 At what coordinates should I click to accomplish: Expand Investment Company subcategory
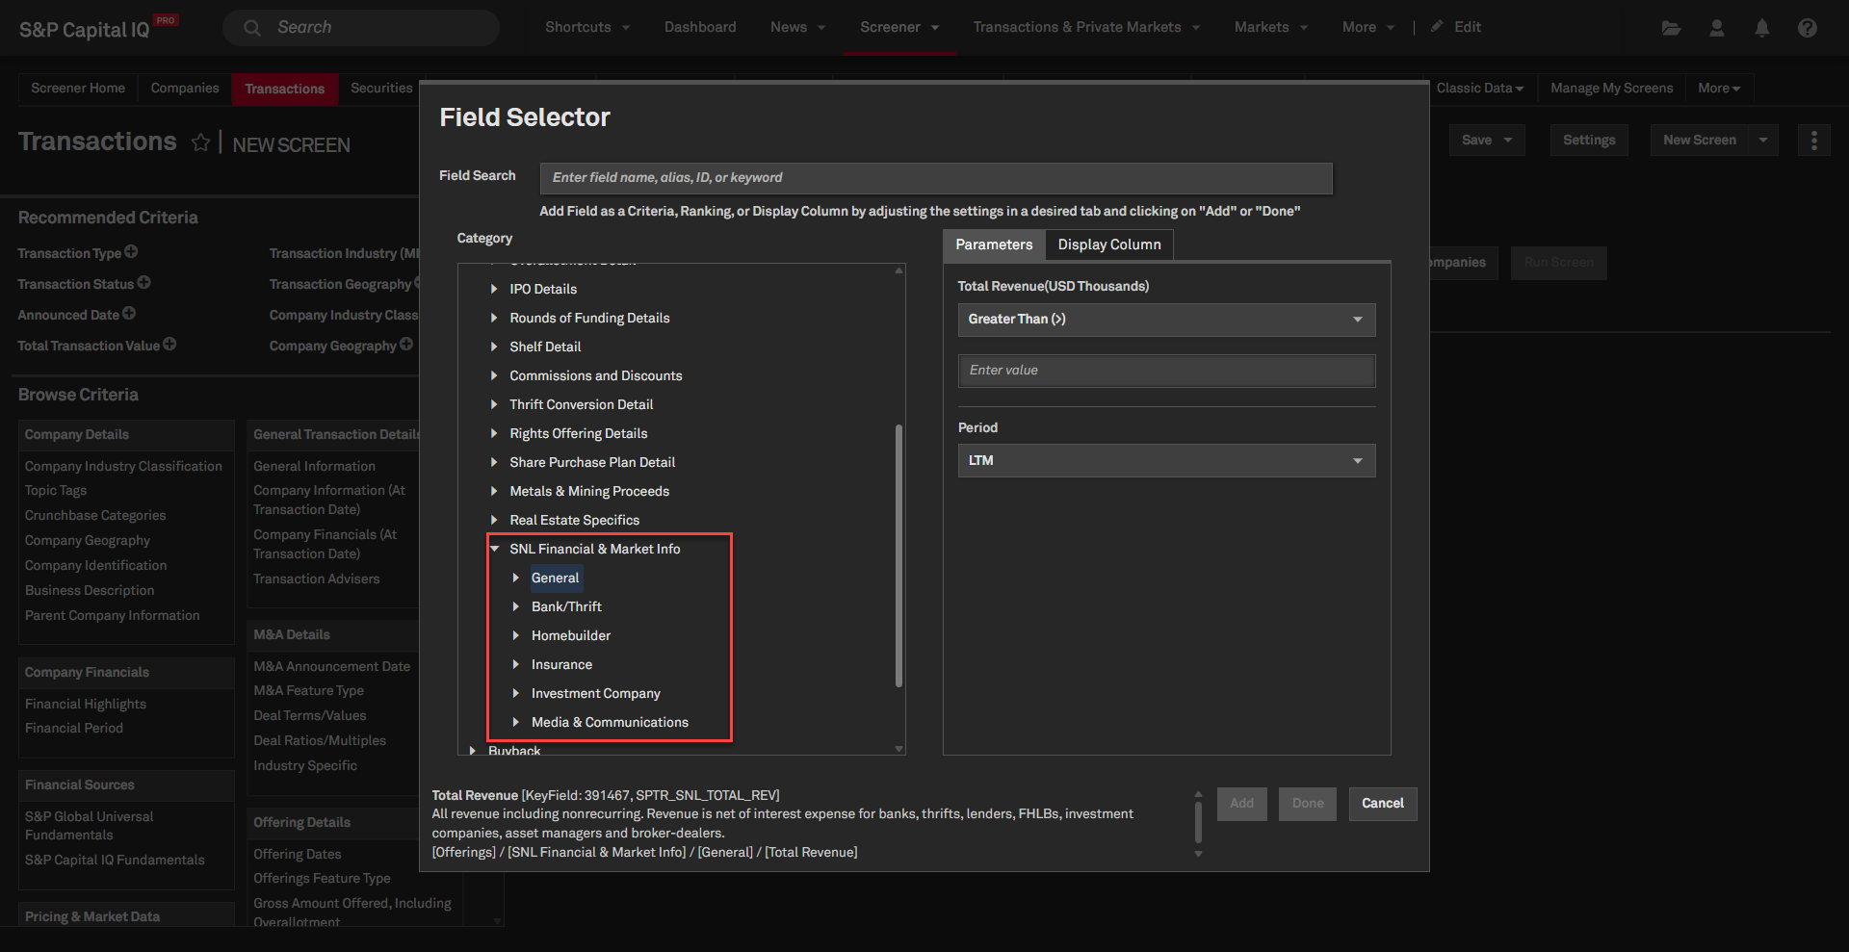coord(515,693)
